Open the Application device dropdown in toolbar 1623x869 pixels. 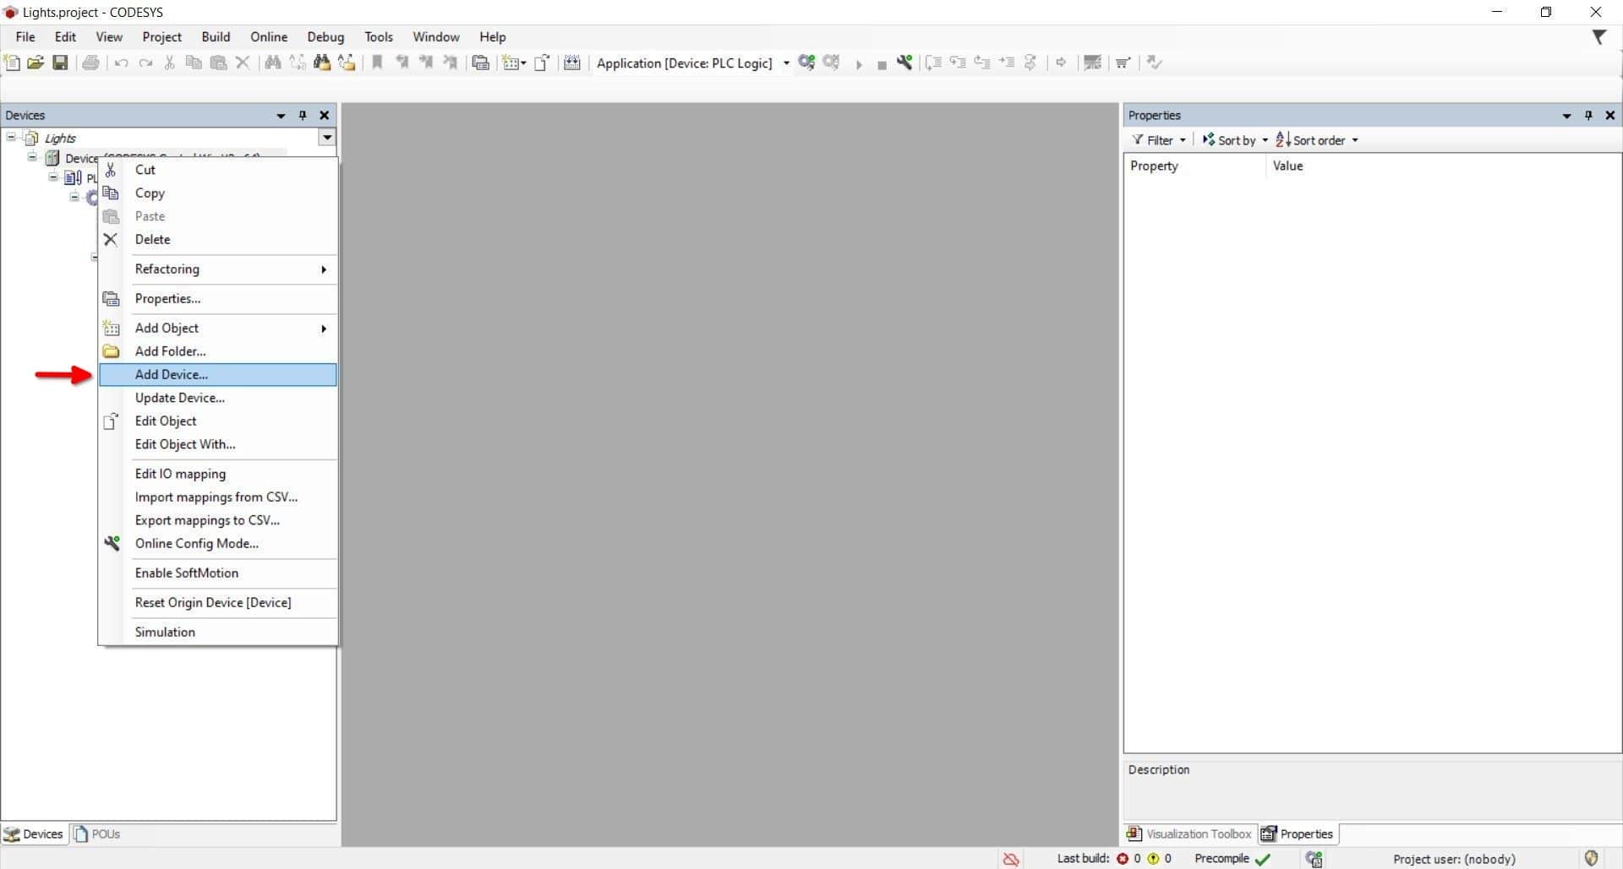786,63
